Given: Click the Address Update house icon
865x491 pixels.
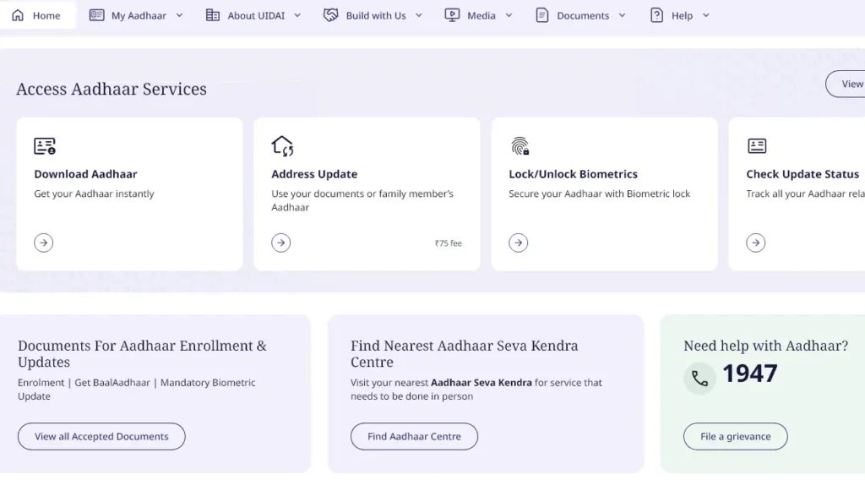Looking at the screenshot, I should (x=282, y=146).
